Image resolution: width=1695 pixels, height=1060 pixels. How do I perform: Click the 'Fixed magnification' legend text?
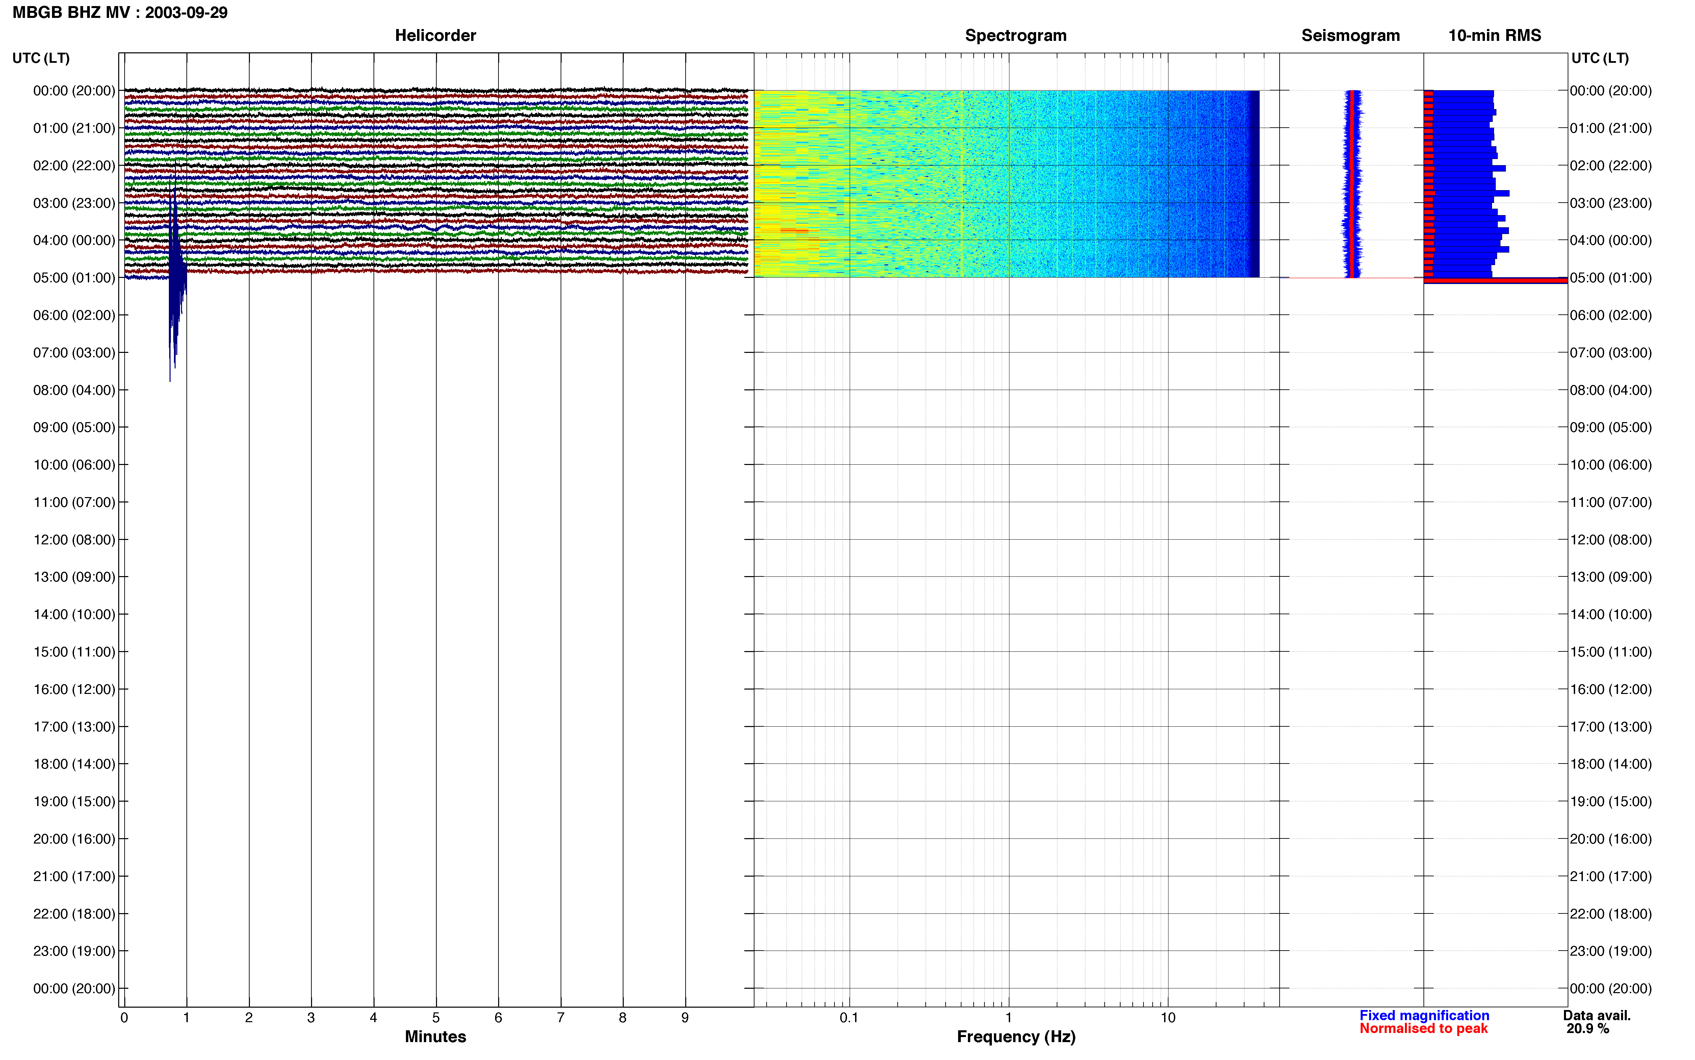tap(1424, 1015)
